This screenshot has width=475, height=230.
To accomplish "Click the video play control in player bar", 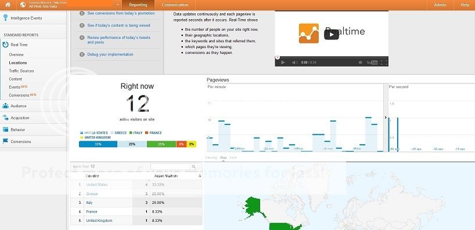I will tap(283, 63).
